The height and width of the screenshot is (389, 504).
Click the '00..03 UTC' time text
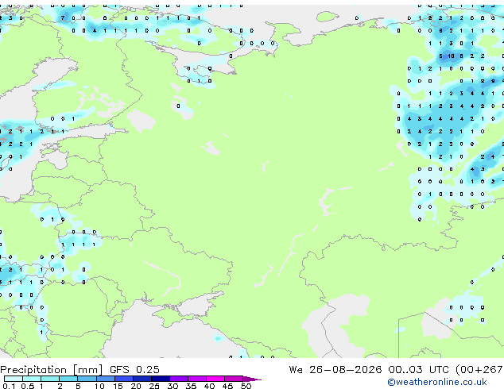click(x=418, y=369)
